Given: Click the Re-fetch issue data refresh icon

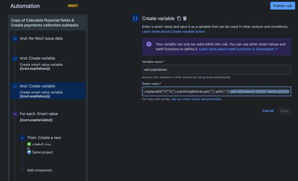Looking at the screenshot, I should pyautogui.click(x=15, y=39).
